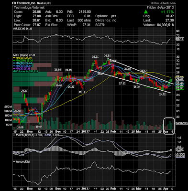Click the RSI current value tag 56.16
Viewport: 188px width, 191px height.
pyautogui.click(x=180, y=39)
